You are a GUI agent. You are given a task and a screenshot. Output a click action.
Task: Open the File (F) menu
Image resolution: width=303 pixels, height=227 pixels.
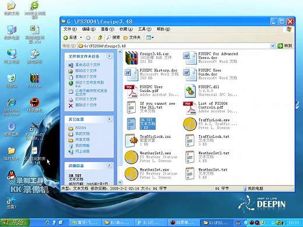tap(70, 29)
